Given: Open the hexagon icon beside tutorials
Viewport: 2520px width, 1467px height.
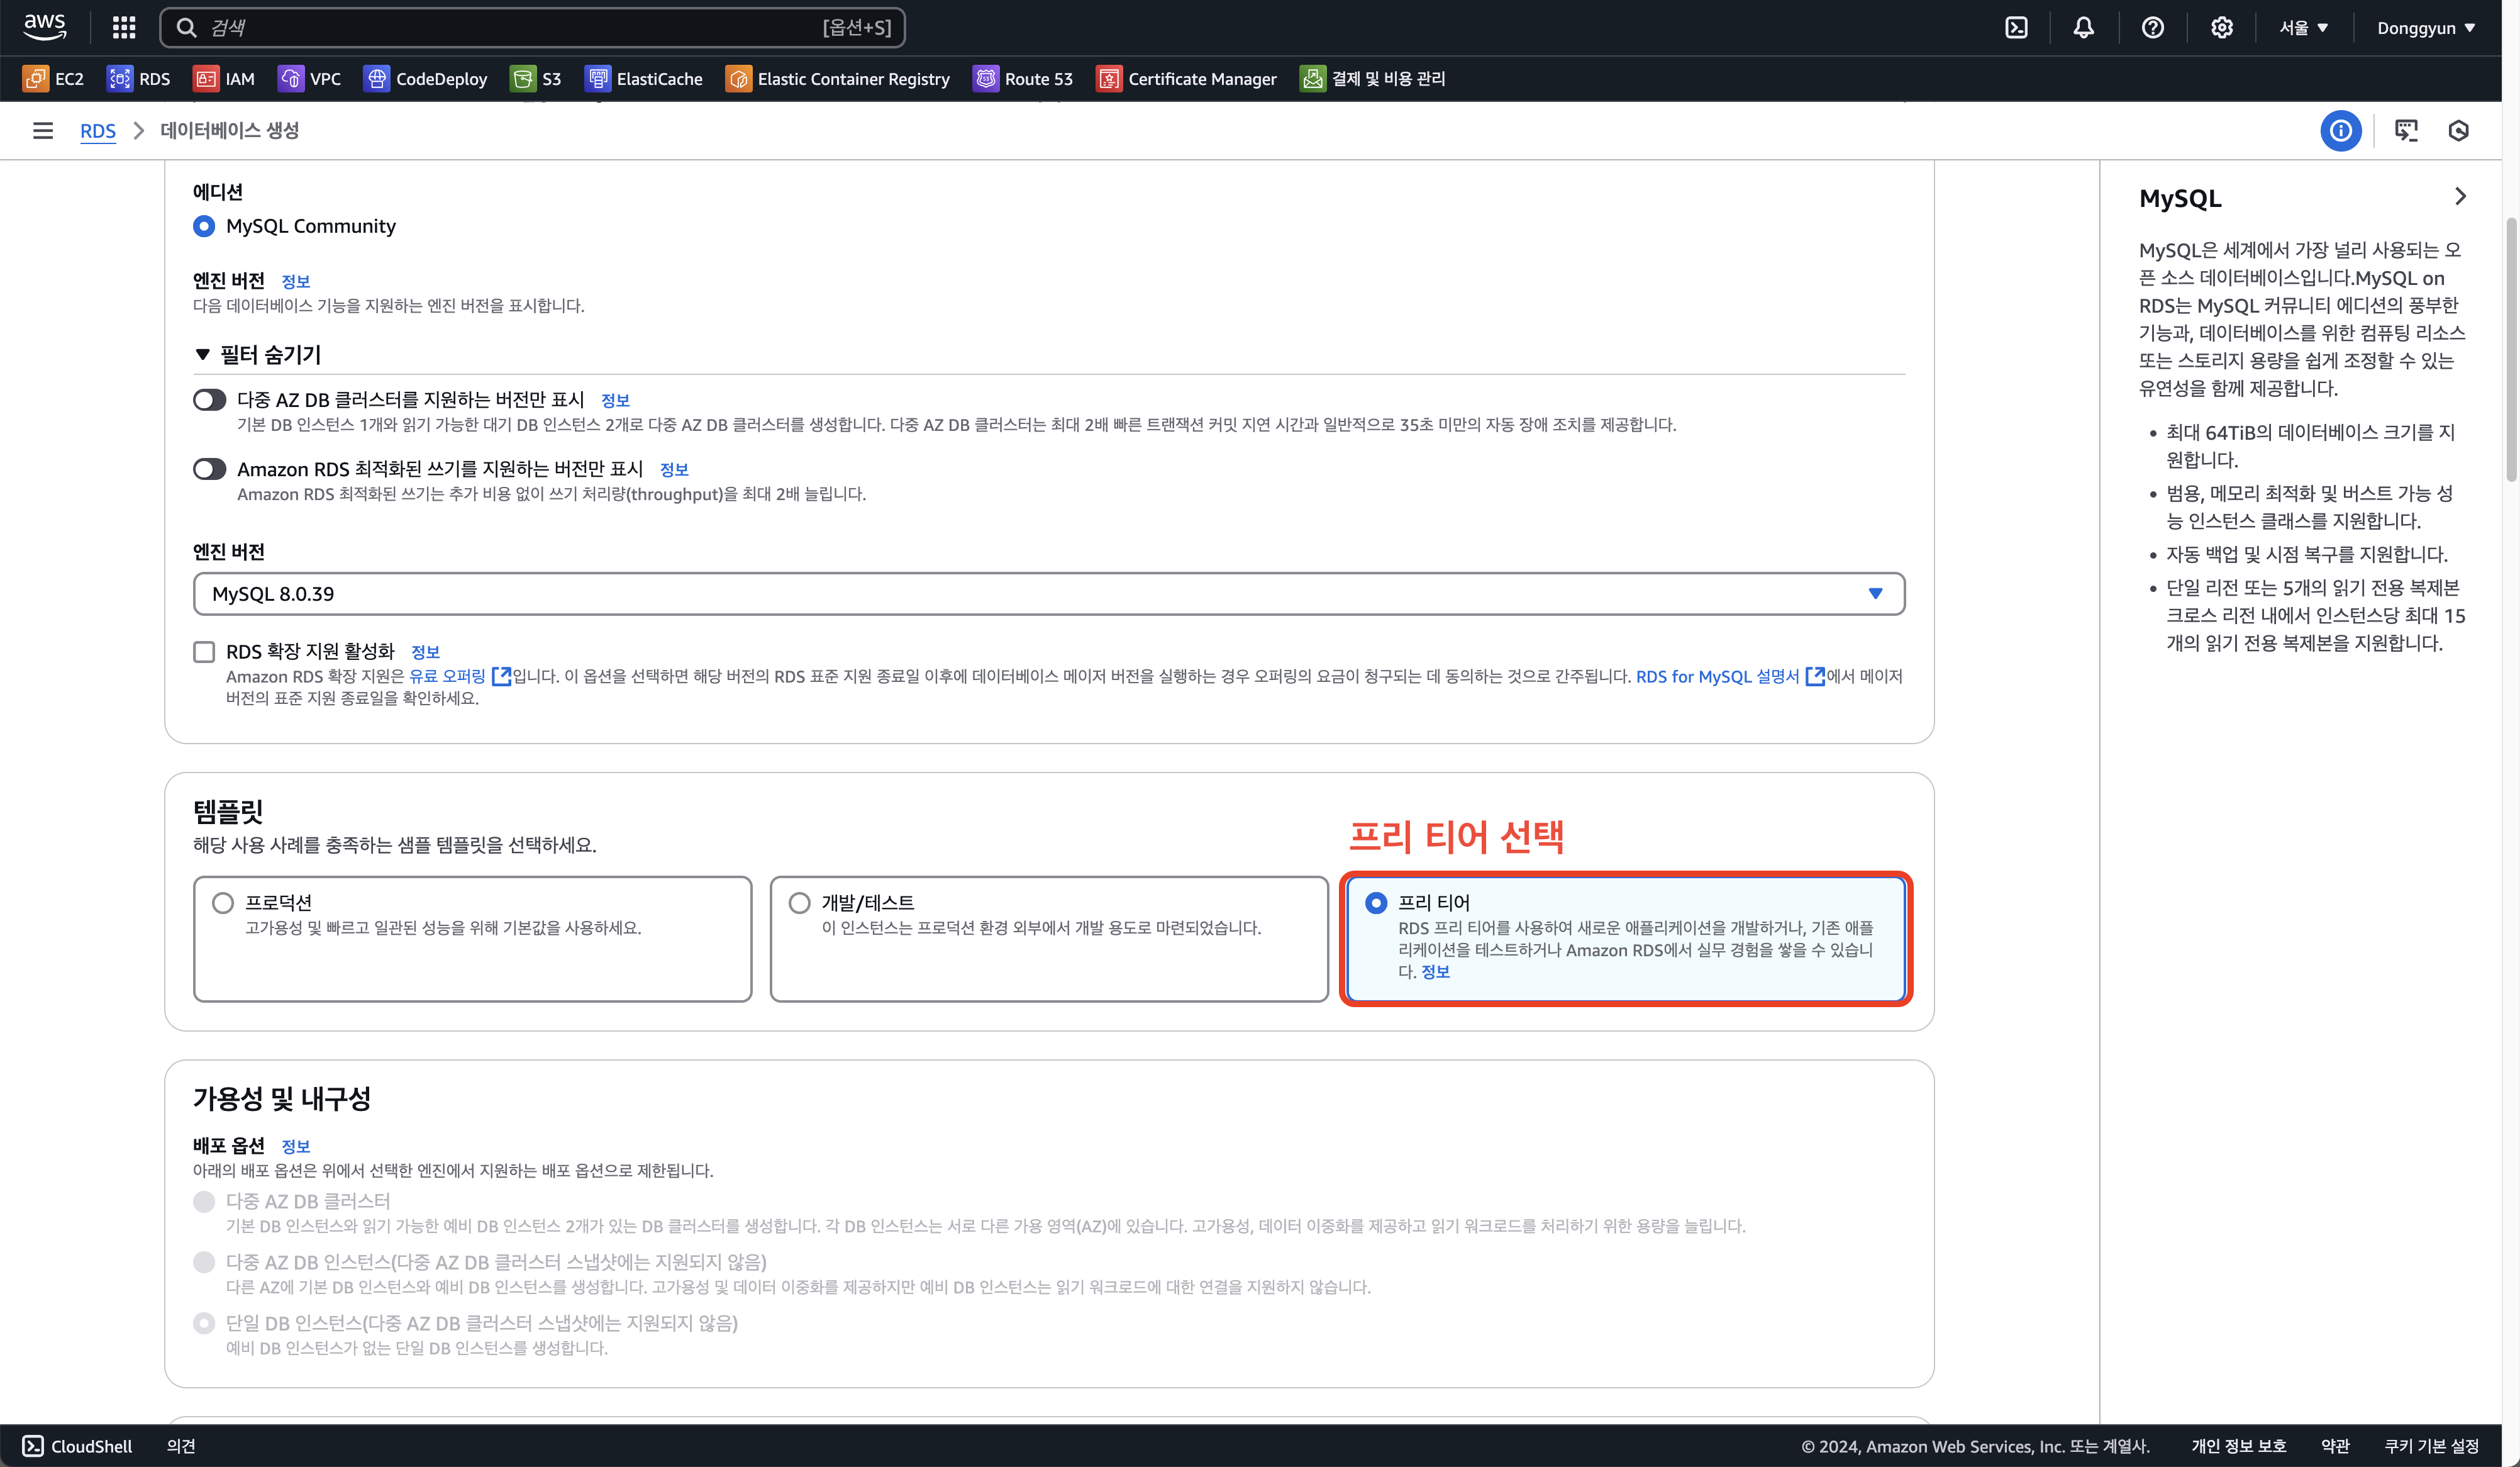Looking at the screenshot, I should click(2459, 131).
